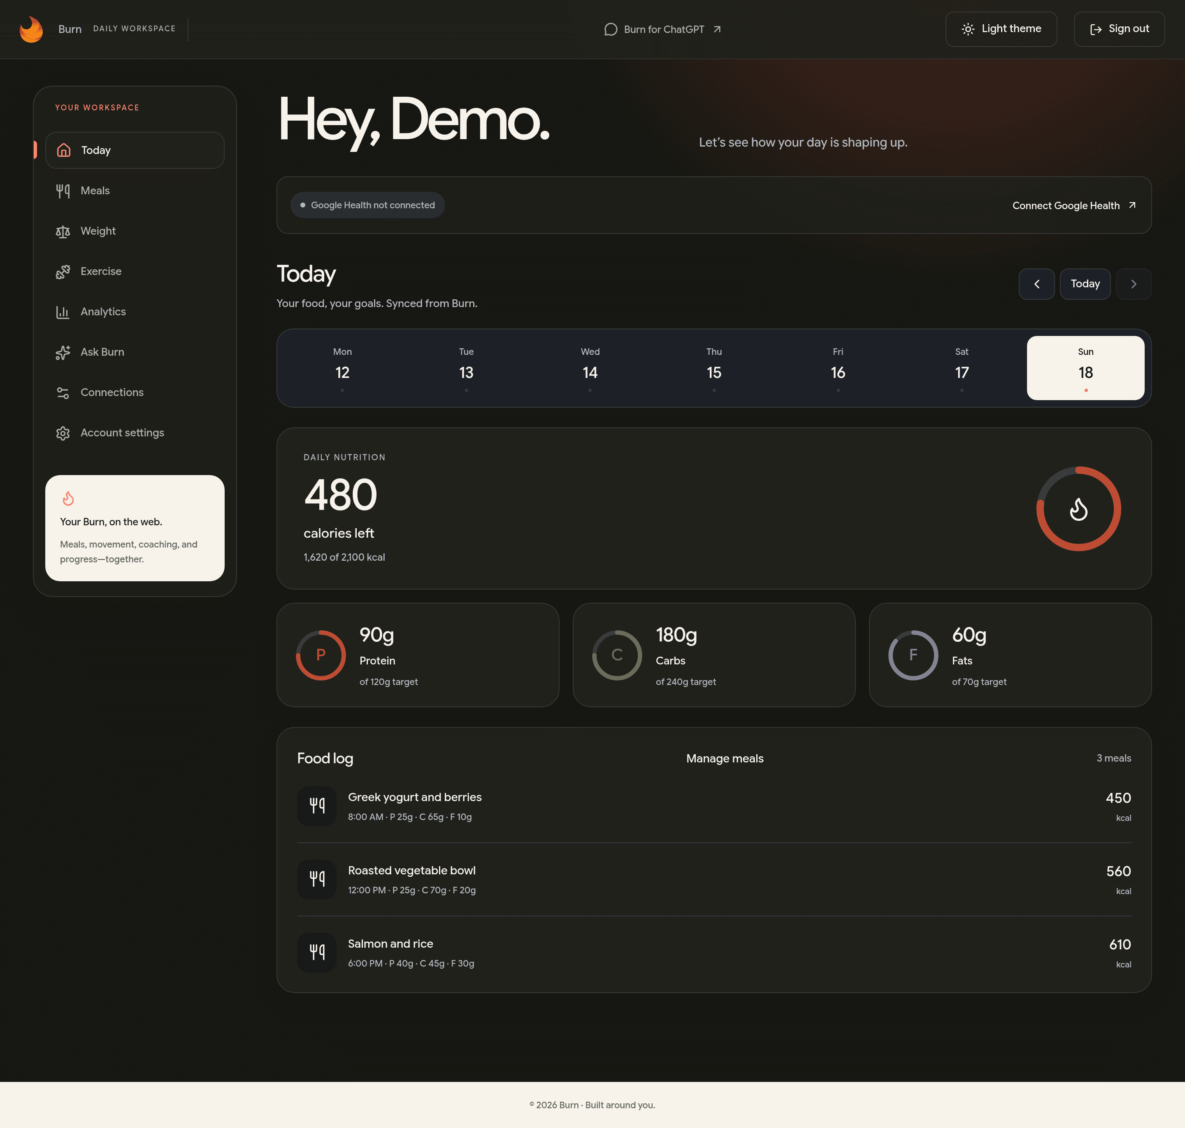This screenshot has width=1185, height=1128.
Task: Open Account settings
Action: [x=135, y=432]
